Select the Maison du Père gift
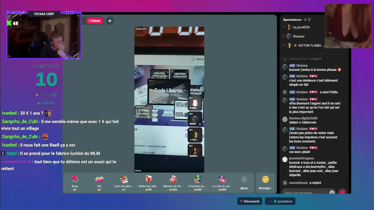This screenshot has width=374, height=210. [x=173, y=183]
